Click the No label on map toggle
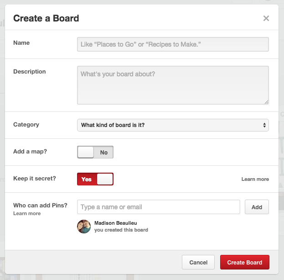 click(x=104, y=153)
